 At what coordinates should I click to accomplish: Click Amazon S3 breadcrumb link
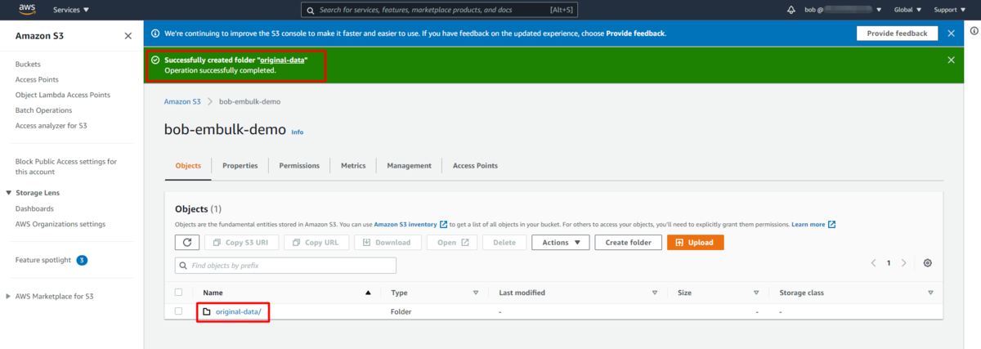pyautogui.click(x=182, y=101)
